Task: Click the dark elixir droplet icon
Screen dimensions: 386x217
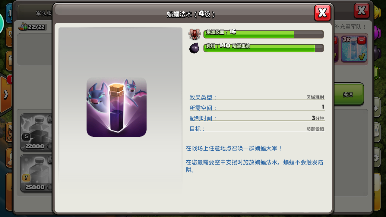Action: click(x=194, y=48)
